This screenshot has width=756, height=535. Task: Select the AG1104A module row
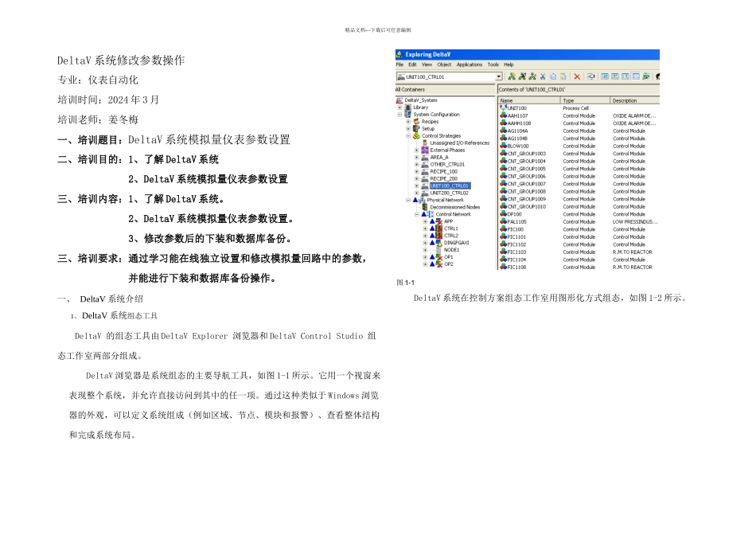pyautogui.click(x=579, y=131)
